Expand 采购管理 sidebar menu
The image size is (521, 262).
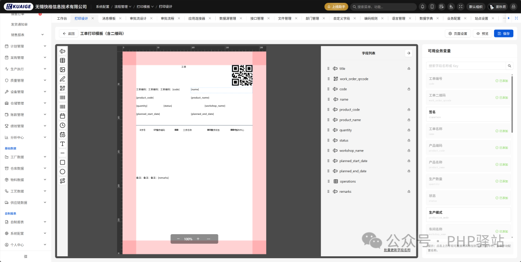point(26,58)
